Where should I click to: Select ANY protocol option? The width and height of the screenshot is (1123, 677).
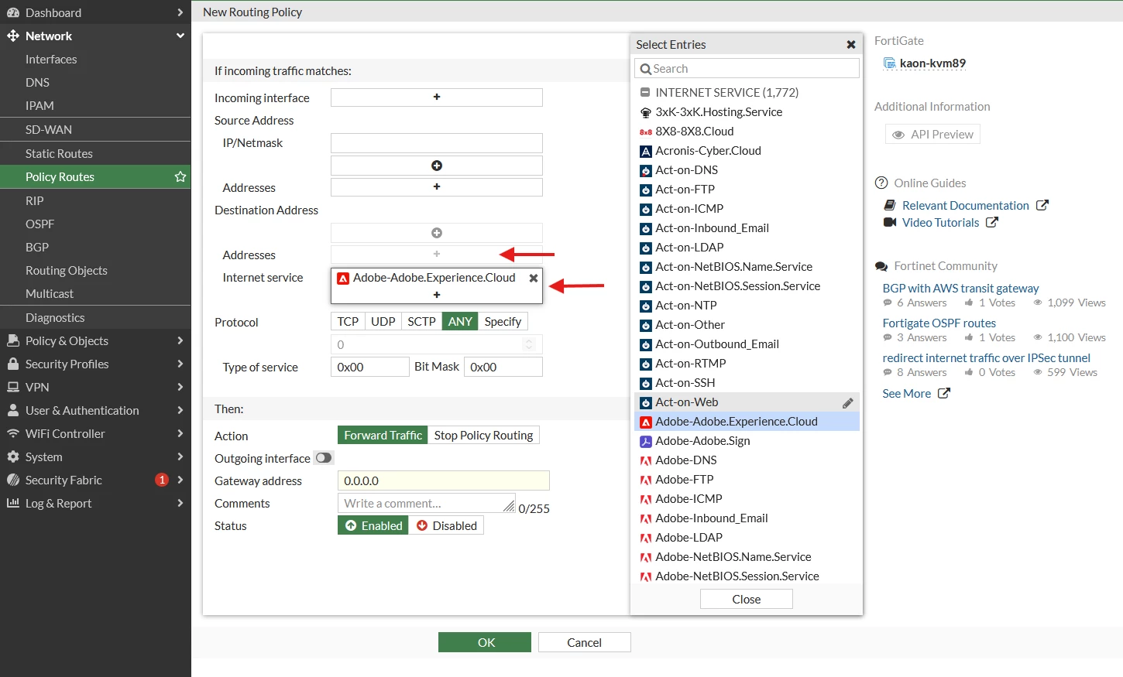[x=460, y=322]
